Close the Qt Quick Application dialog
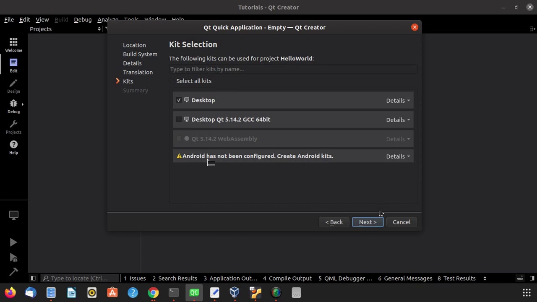This screenshot has width=537, height=302. coord(414,27)
